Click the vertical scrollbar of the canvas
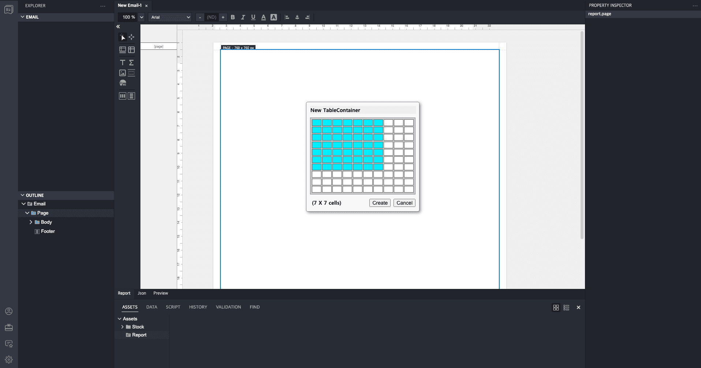This screenshot has width=701, height=368. [x=582, y=135]
